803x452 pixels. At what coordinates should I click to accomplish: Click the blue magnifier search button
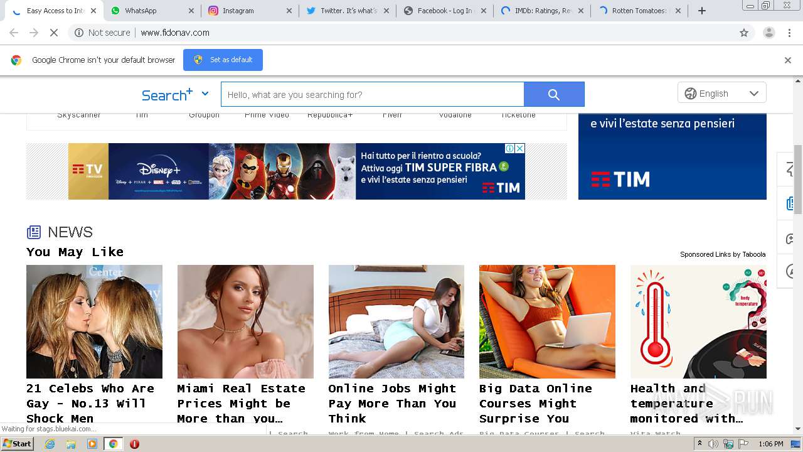pos(554,94)
